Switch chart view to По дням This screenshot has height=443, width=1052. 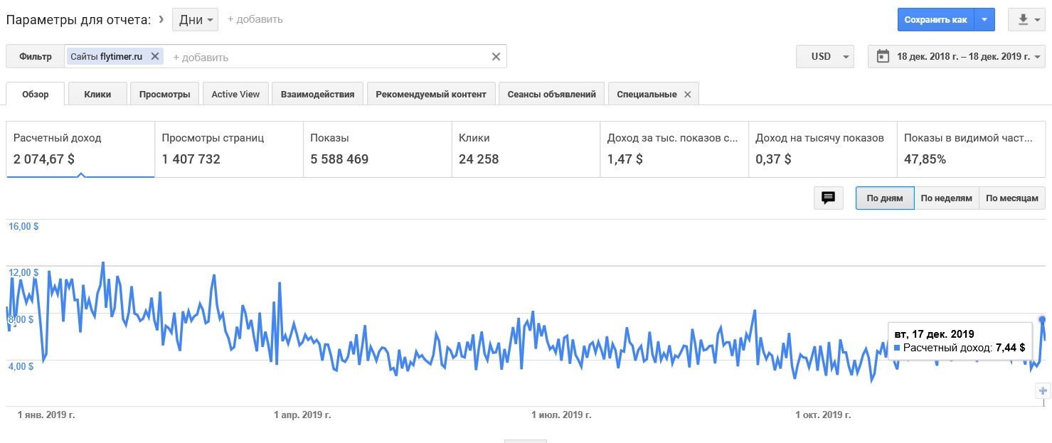point(885,198)
